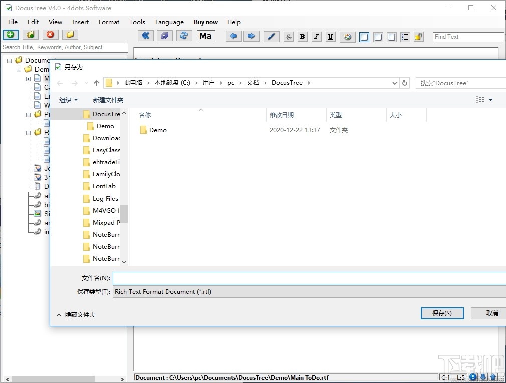The width and height of the screenshot is (506, 383).
Task: Change the file list view layout icon
Action: pos(480,100)
